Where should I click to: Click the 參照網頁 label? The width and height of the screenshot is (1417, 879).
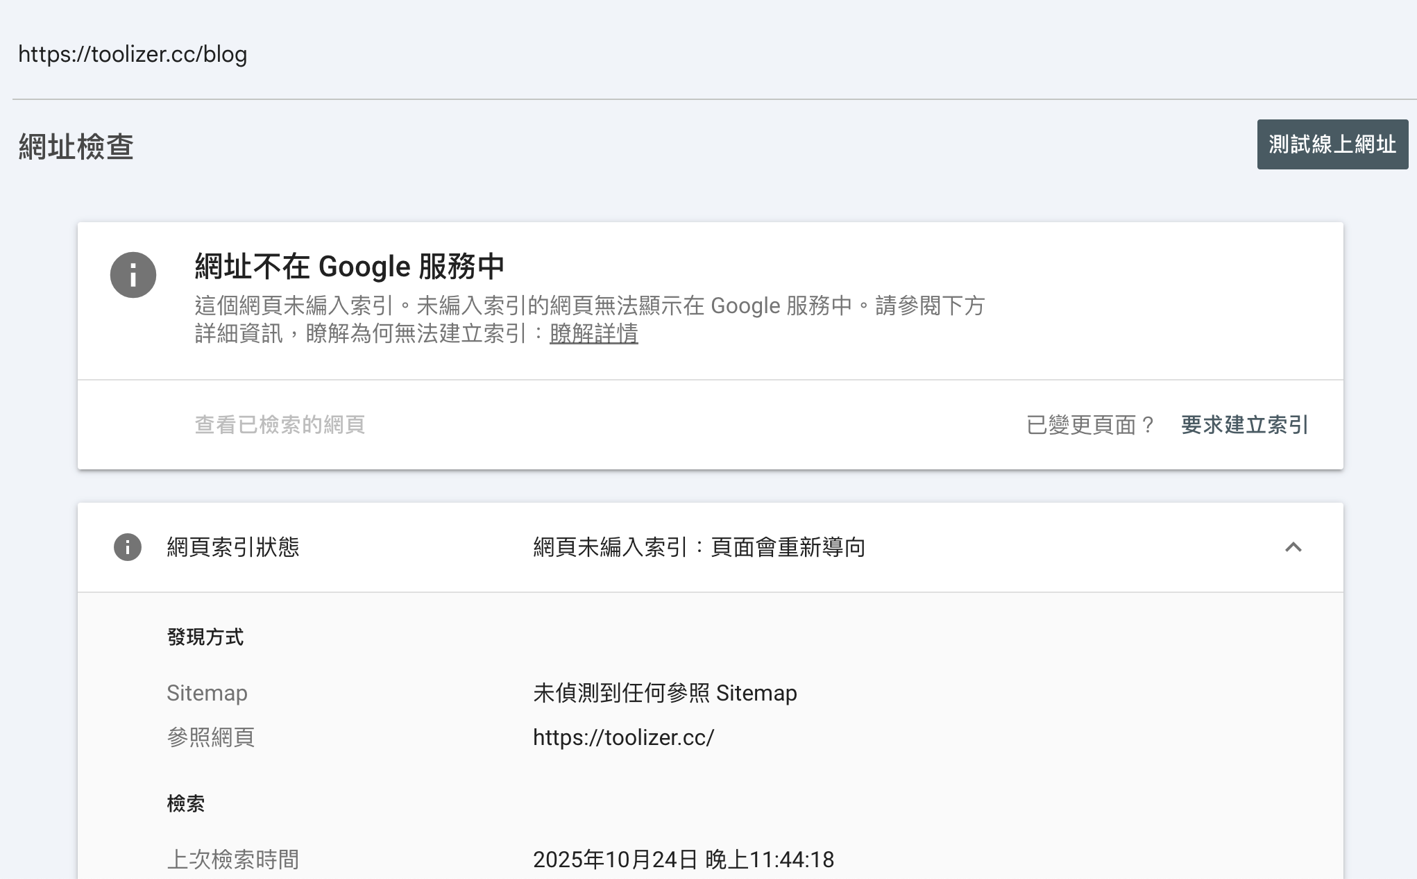pyautogui.click(x=211, y=738)
